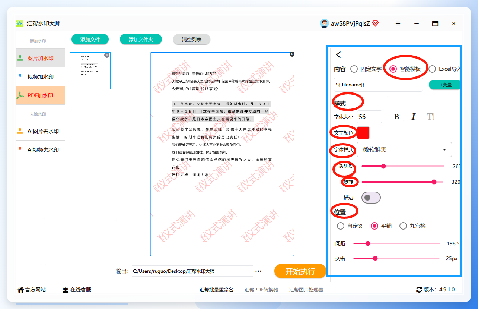Screen dimensions: 478x309
Task: Click the 透明度 opacity slider
Action: [403, 166]
